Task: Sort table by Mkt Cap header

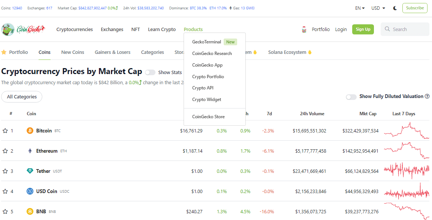Action: (368, 114)
